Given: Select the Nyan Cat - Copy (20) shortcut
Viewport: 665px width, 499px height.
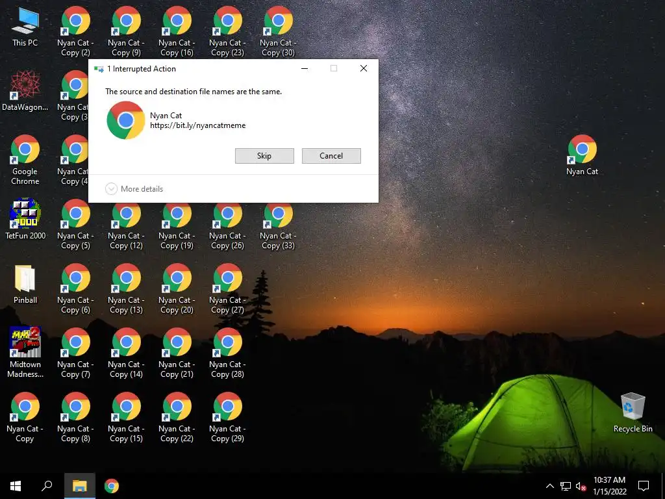Looking at the screenshot, I should [177, 289].
